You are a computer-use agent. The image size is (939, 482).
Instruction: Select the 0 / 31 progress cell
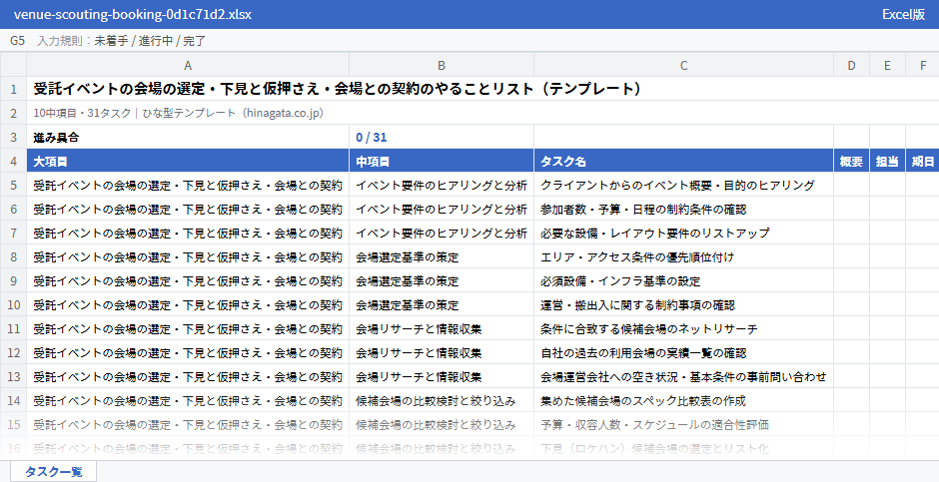click(x=442, y=137)
